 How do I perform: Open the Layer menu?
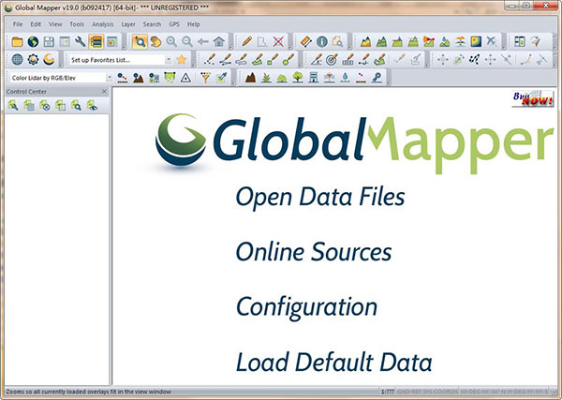(x=128, y=24)
